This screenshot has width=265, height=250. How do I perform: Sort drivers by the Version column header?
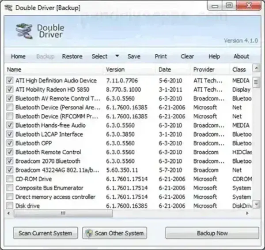129,70
